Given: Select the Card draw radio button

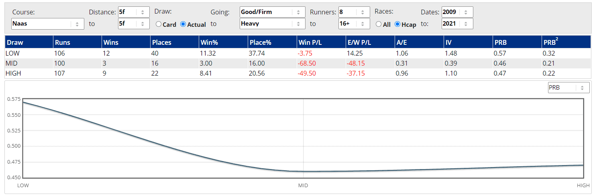Looking at the screenshot, I should (159, 24).
